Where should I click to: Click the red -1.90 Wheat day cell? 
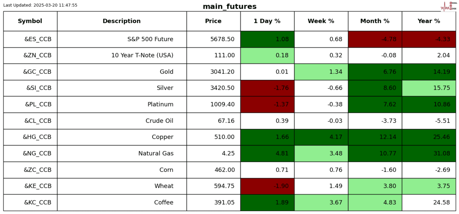pyautogui.click(x=267, y=186)
